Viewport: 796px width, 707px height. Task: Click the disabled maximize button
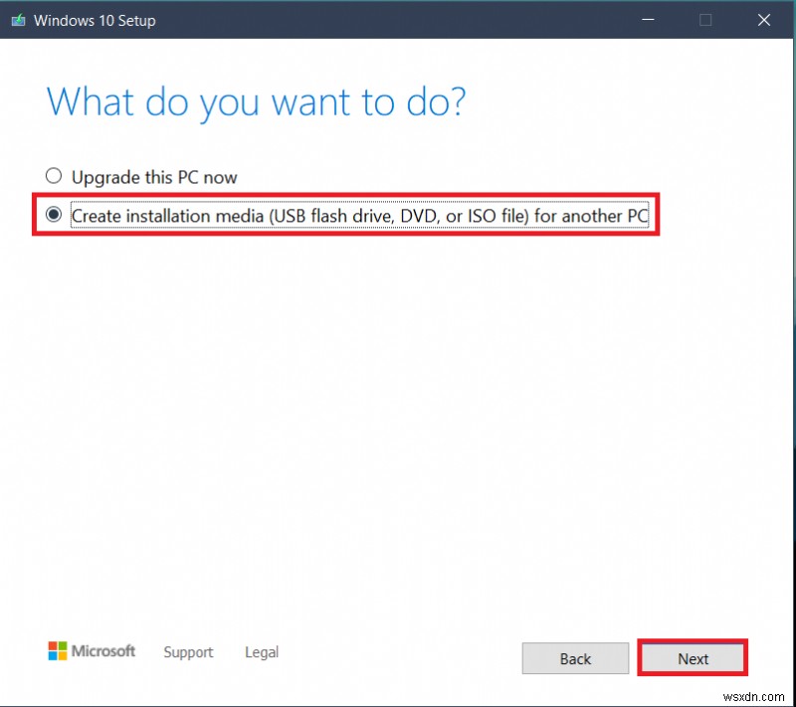(705, 20)
